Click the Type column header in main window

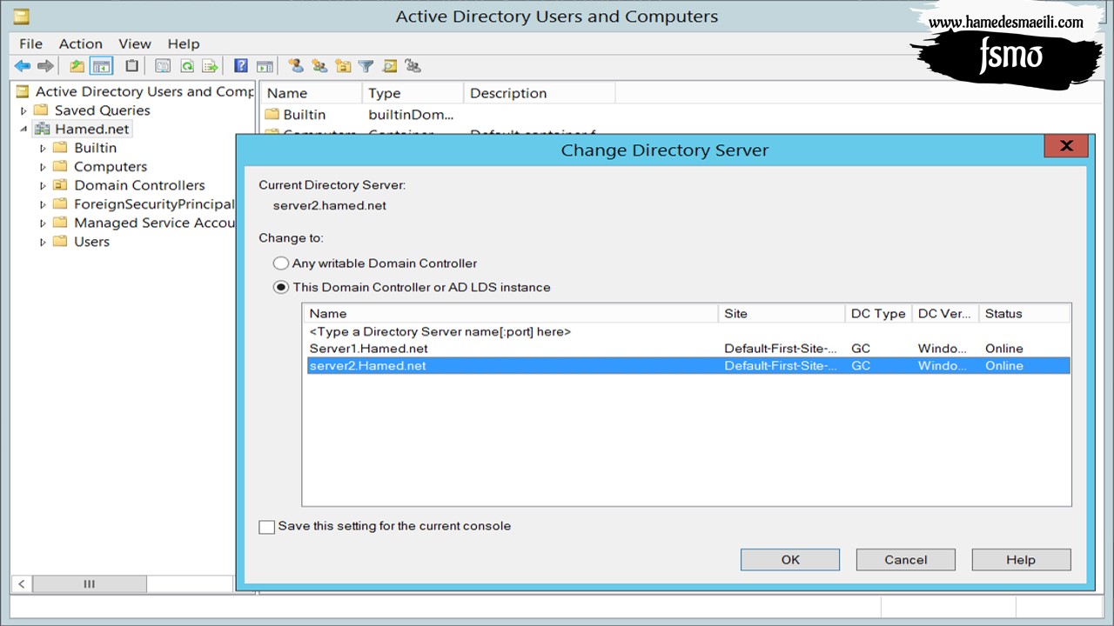(x=413, y=93)
